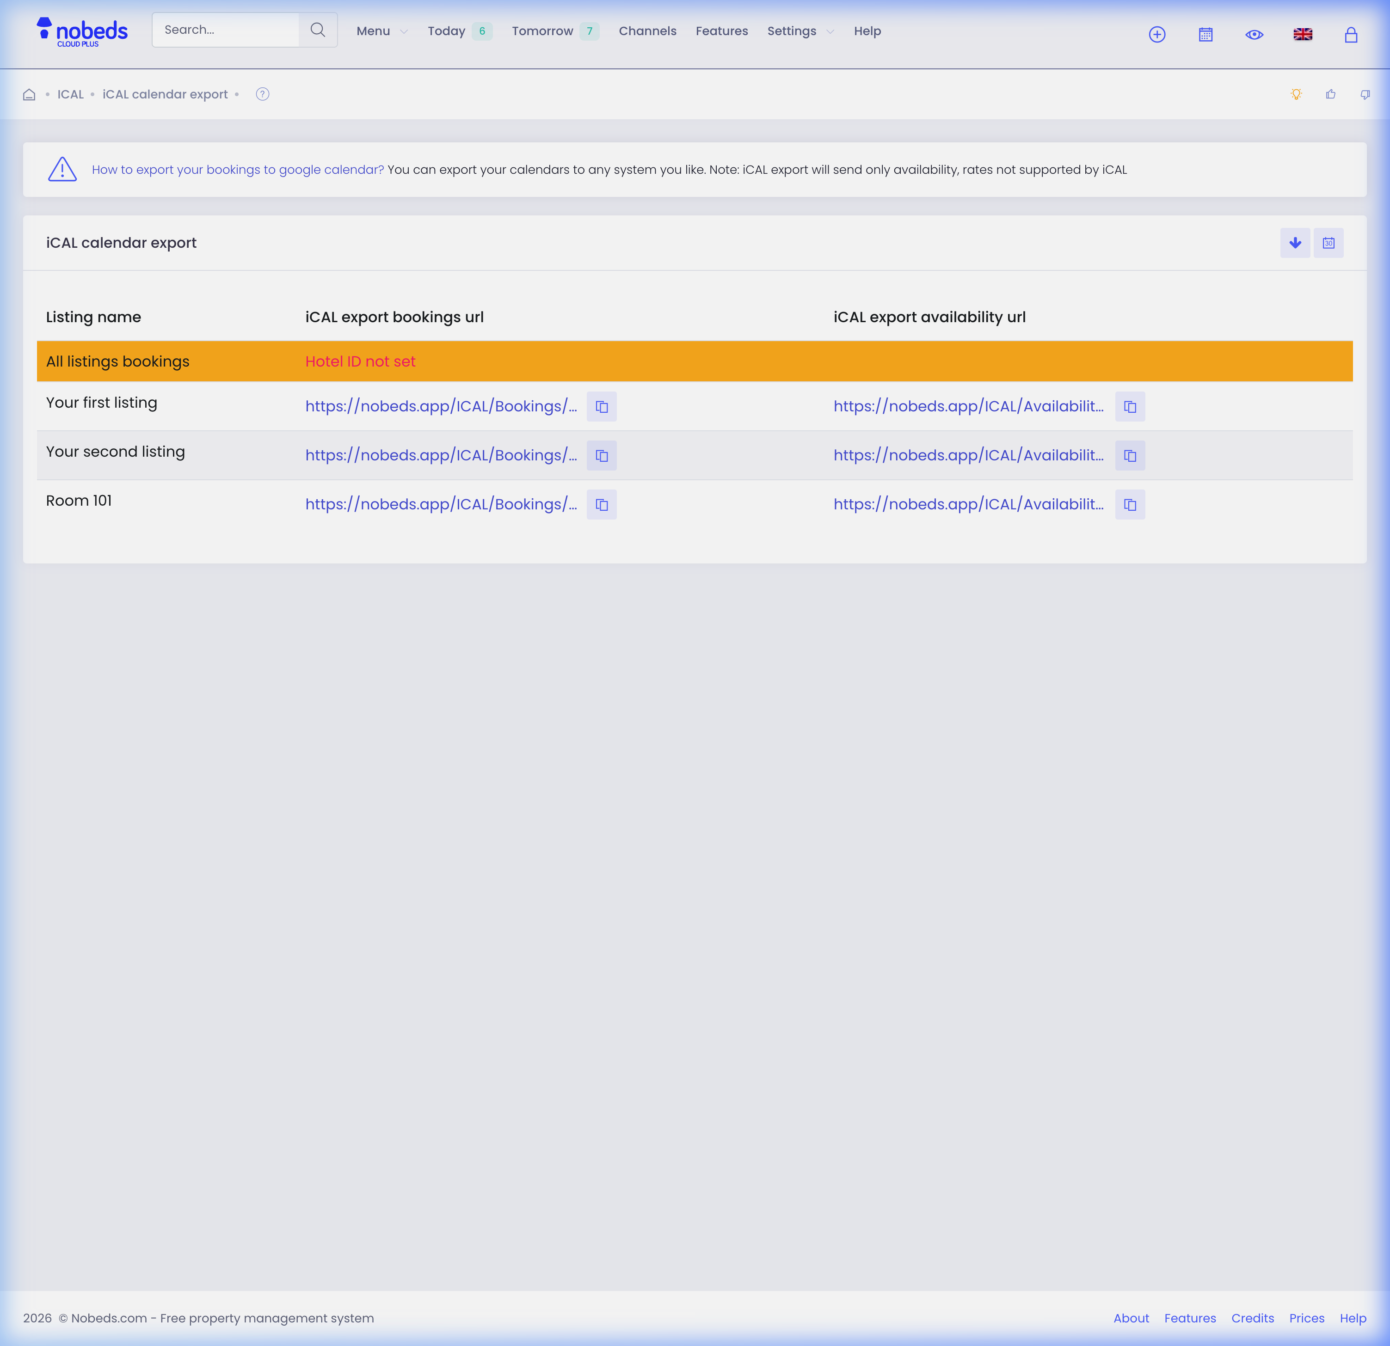Viewport: 1390px width, 1346px height.
Task: Open Your first listing availability url
Action: (969, 406)
